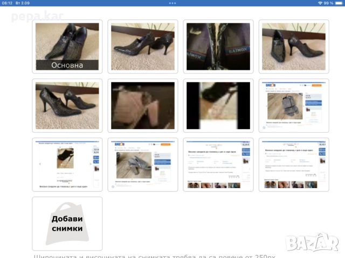
Task: Open the blurry photo with black side bars
Action: 218,105
